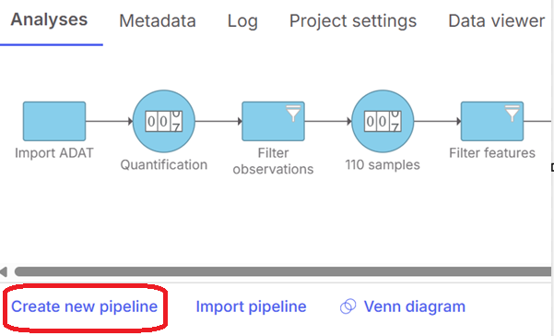Screen dimensions: 554x336
Task: Open the Quantification counter node
Action: coord(163,121)
